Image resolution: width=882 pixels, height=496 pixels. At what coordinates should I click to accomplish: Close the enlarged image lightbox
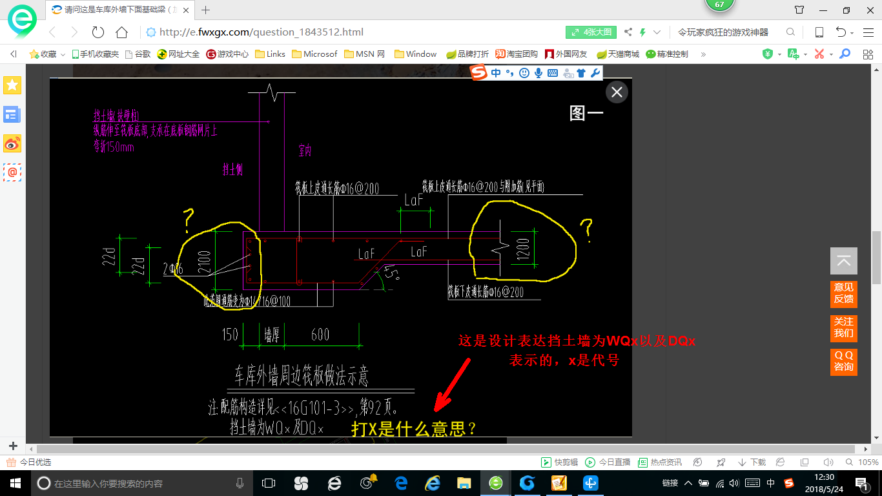(x=617, y=92)
